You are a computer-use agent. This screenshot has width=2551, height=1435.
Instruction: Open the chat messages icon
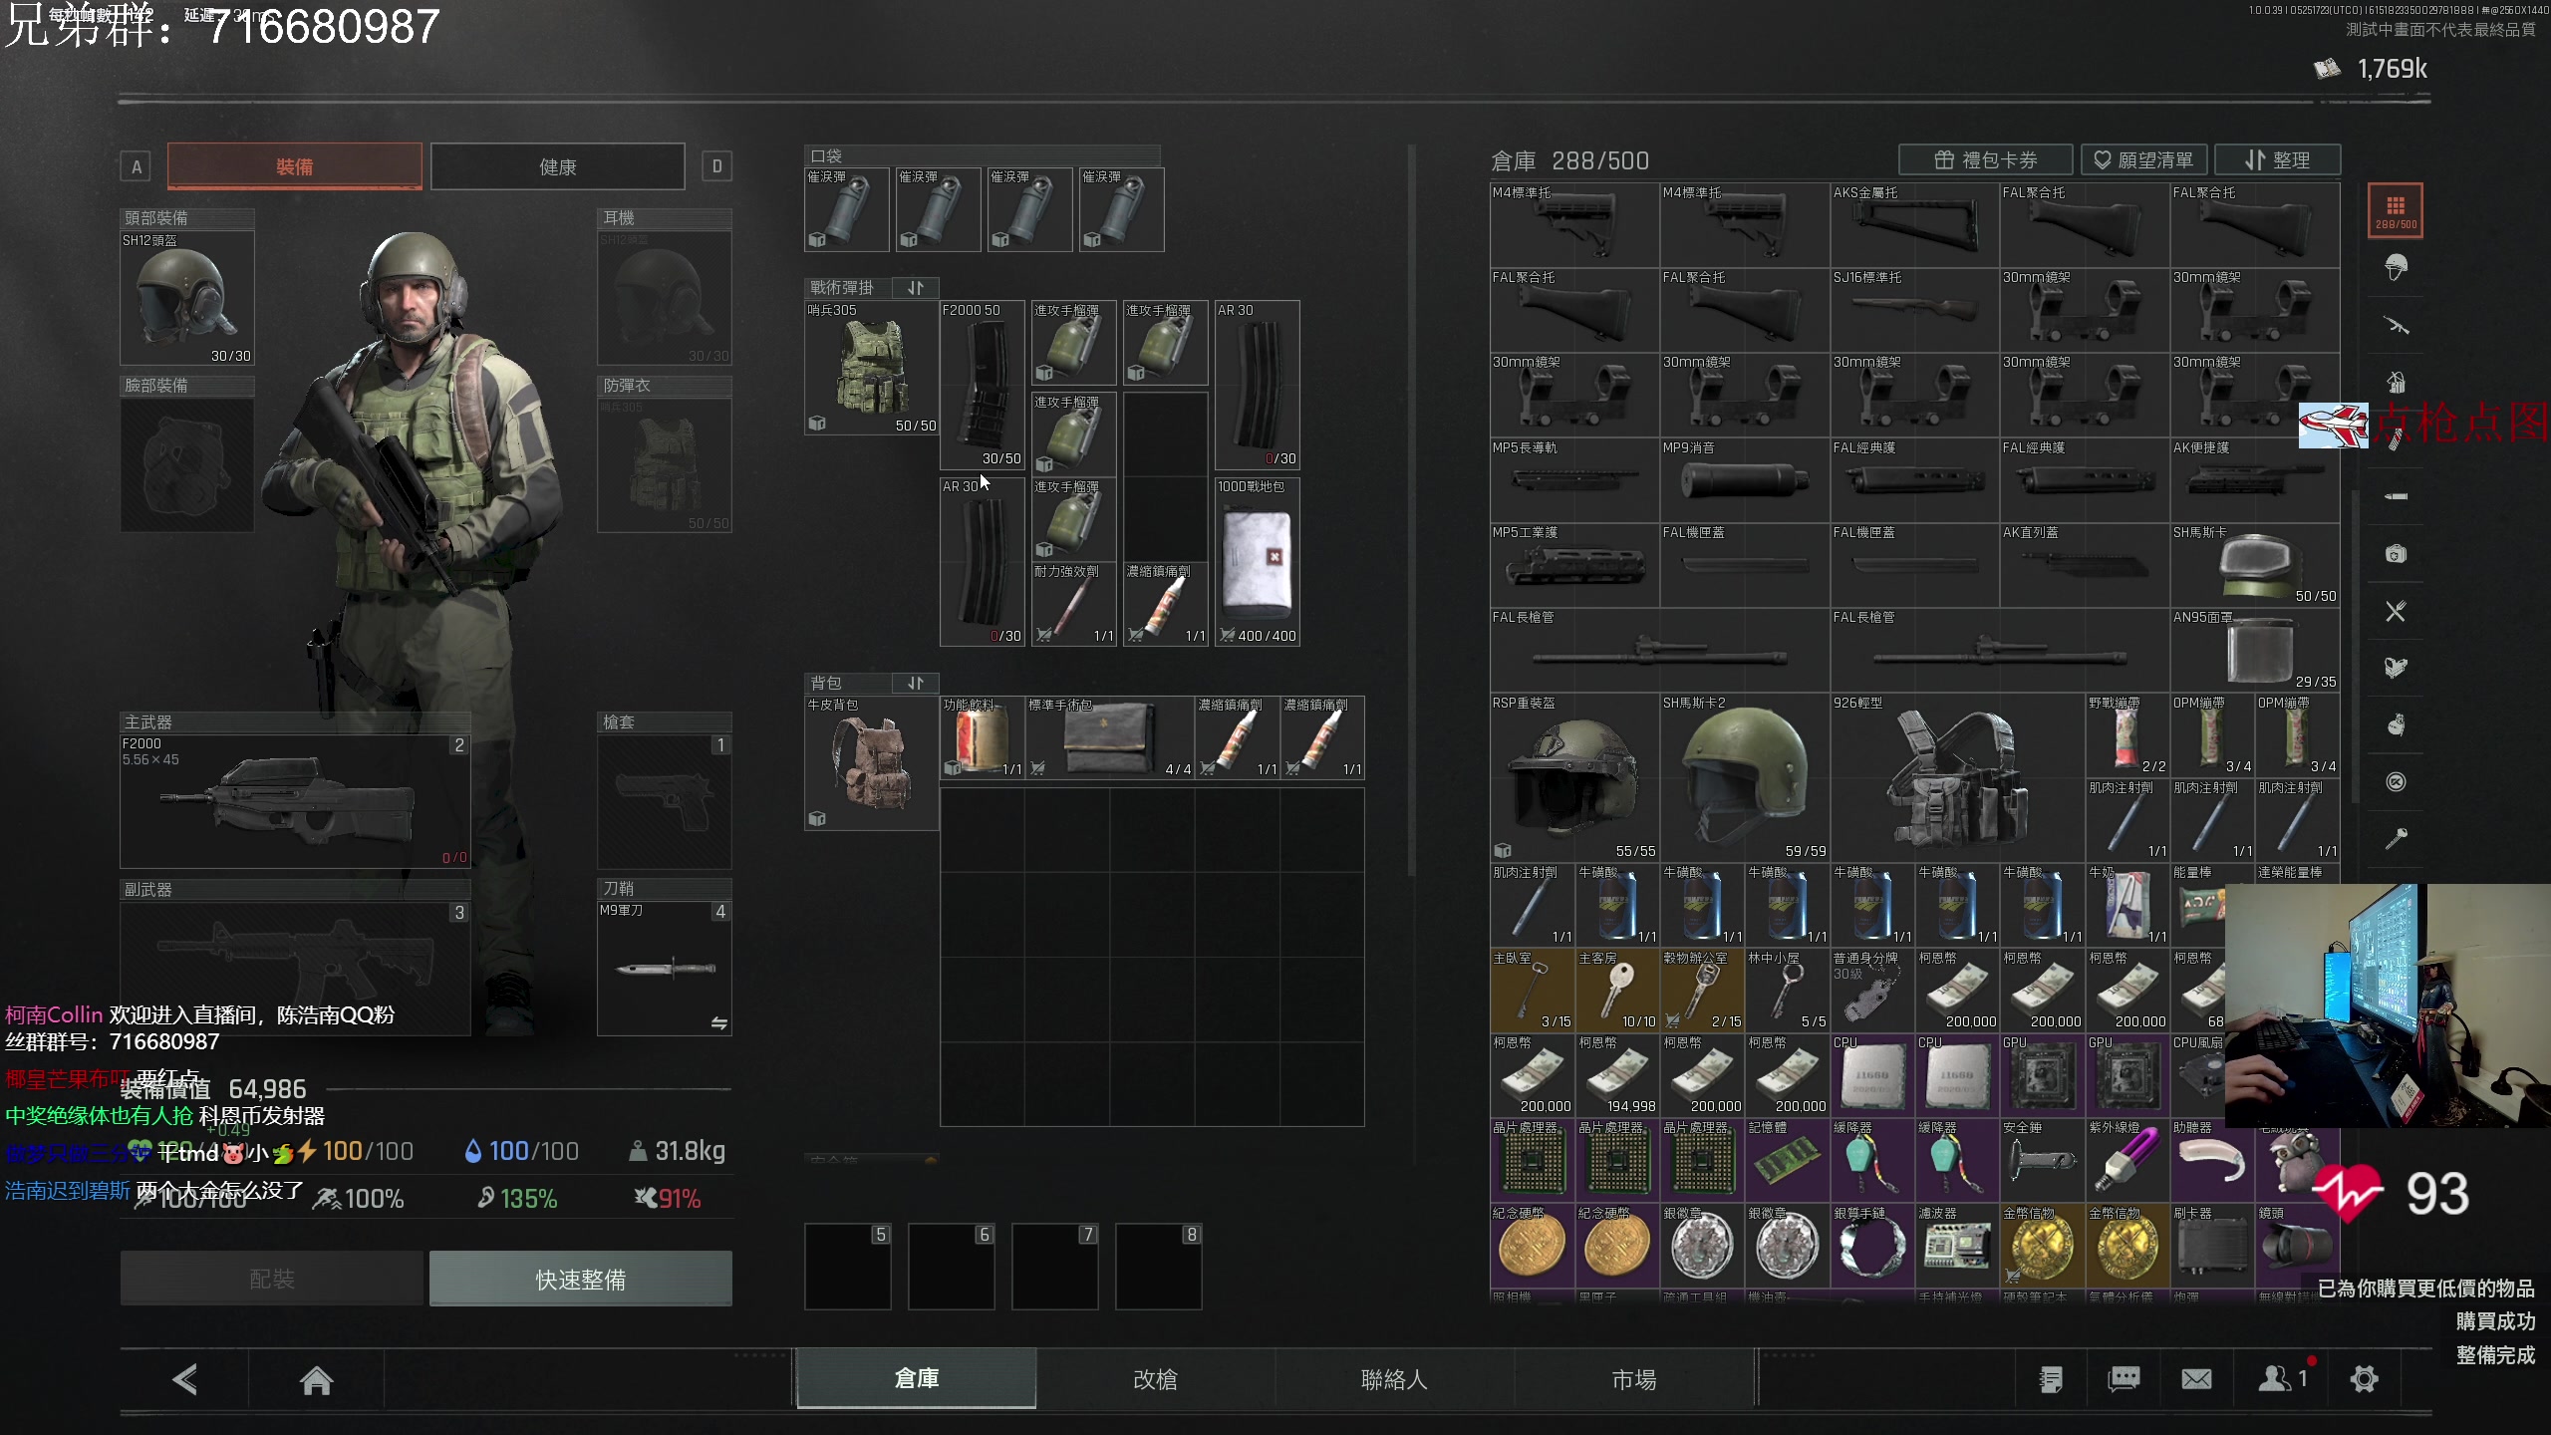point(2124,1379)
